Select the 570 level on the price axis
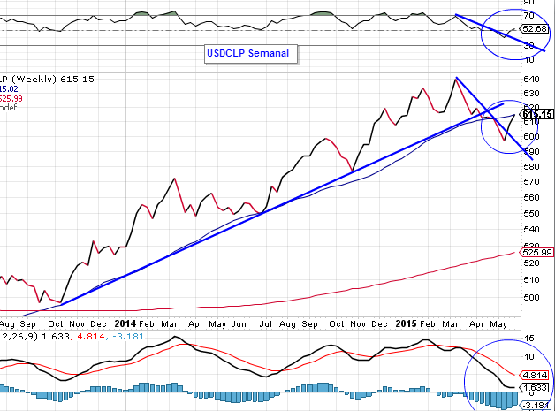Screen dimensions: 555x411 [531, 182]
